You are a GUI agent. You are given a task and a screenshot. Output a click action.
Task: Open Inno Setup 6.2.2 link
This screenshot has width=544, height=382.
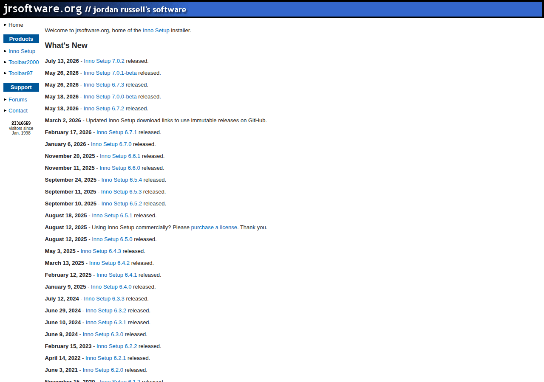(x=117, y=346)
